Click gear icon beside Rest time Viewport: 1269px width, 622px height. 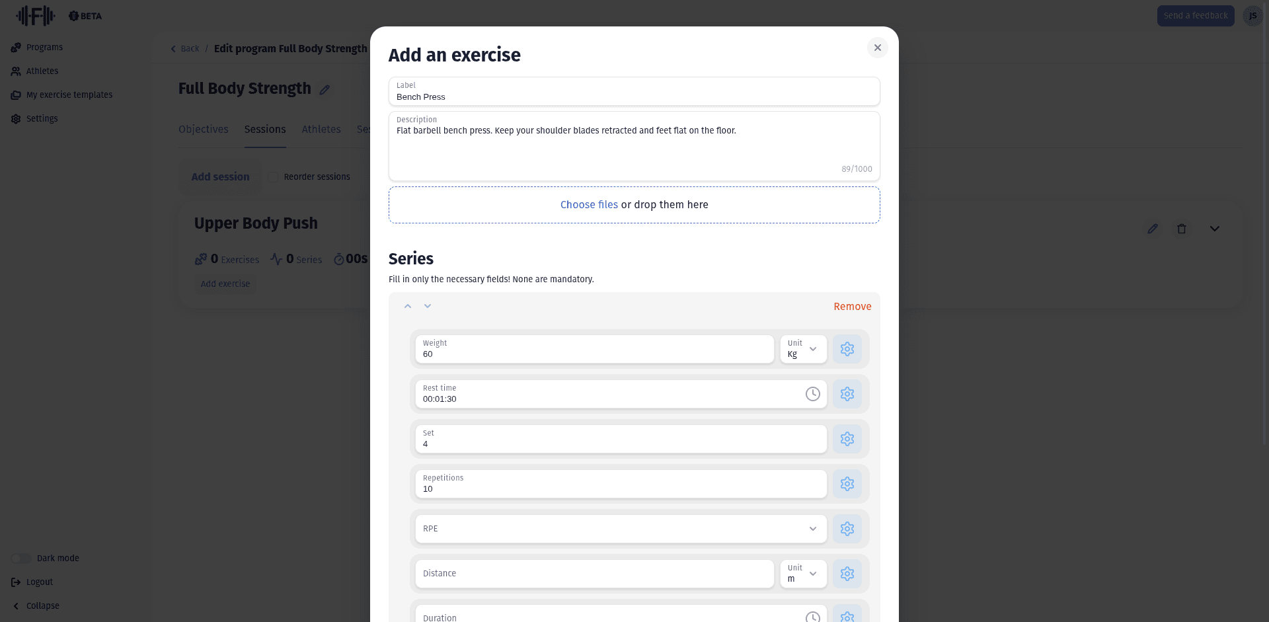tap(847, 394)
